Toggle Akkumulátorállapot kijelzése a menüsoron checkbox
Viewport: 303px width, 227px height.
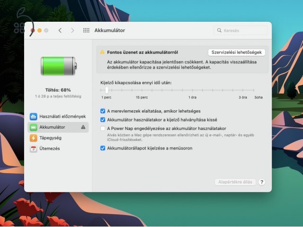(x=103, y=148)
